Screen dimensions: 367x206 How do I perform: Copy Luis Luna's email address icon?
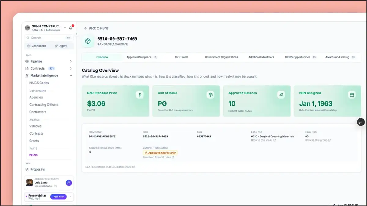(x=55, y=186)
